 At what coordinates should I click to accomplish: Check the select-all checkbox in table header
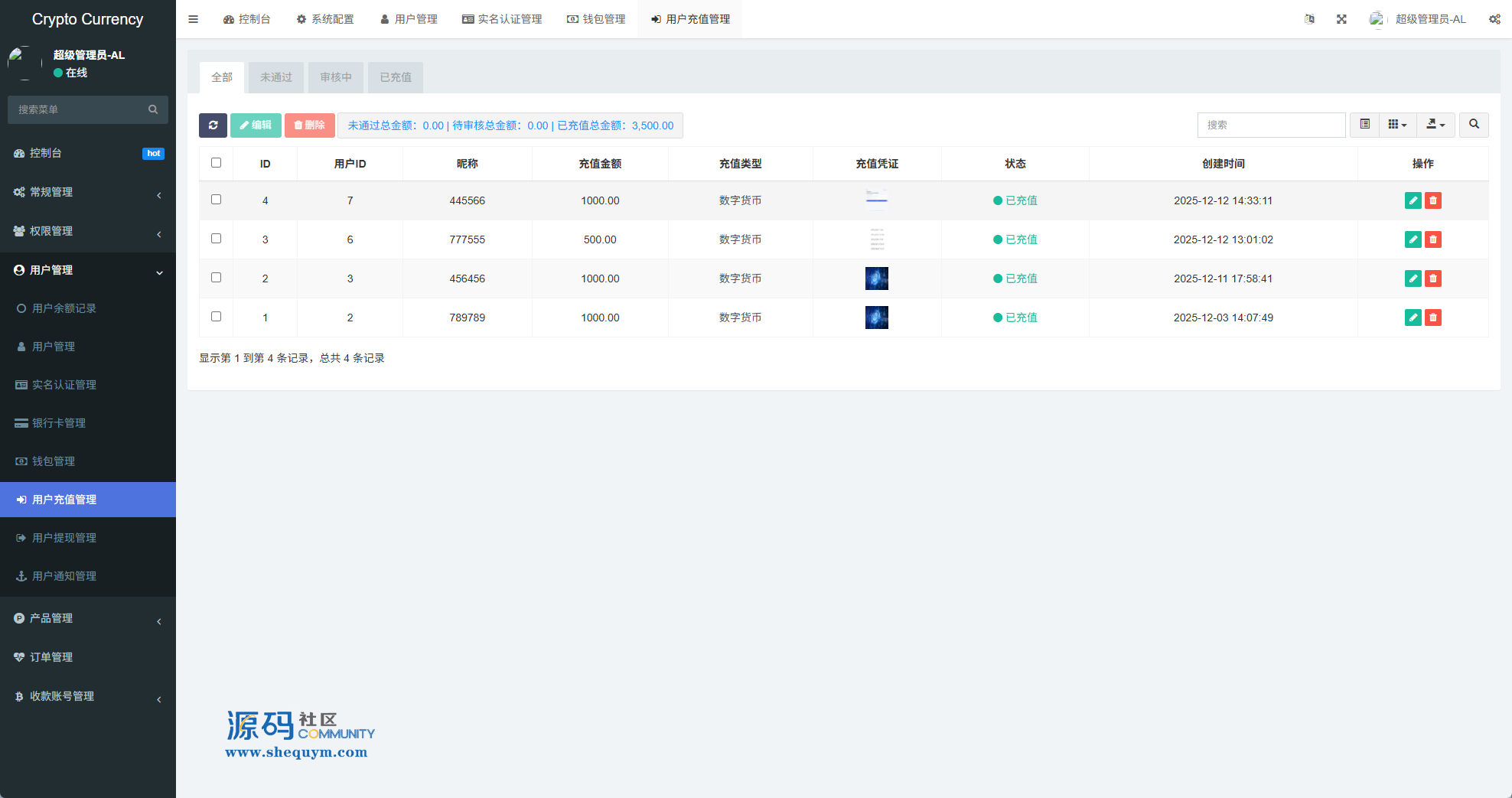217,163
